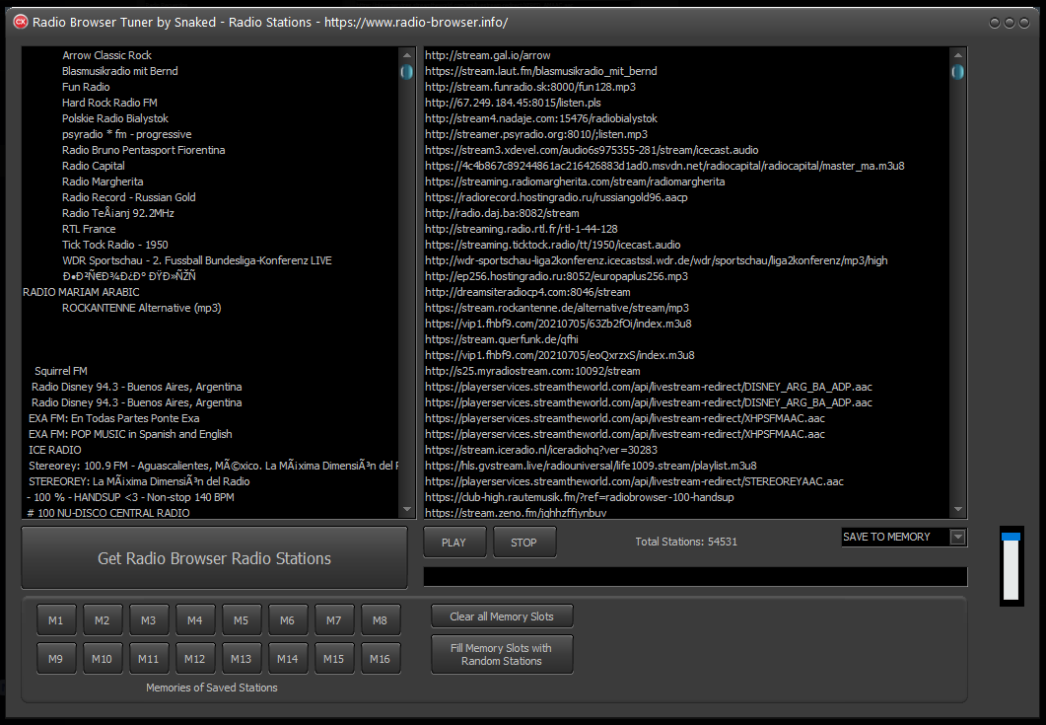Click URL https://stream.zeno.fm/jqhhzffjynbuv
The width and height of the screenshot is (1046, 725).
516,513
